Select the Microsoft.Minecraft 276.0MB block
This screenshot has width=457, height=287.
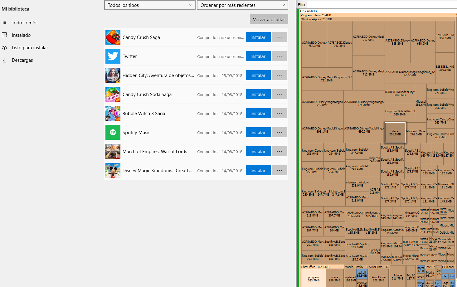pyautogui.click(x=416, y=133)
